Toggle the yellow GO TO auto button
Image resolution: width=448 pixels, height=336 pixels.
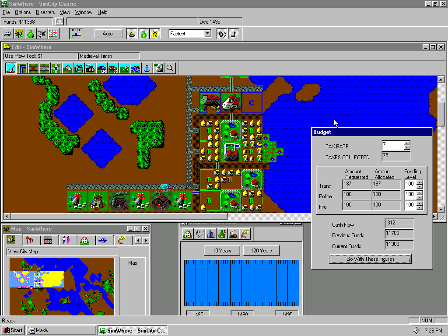tap(155, 34)
